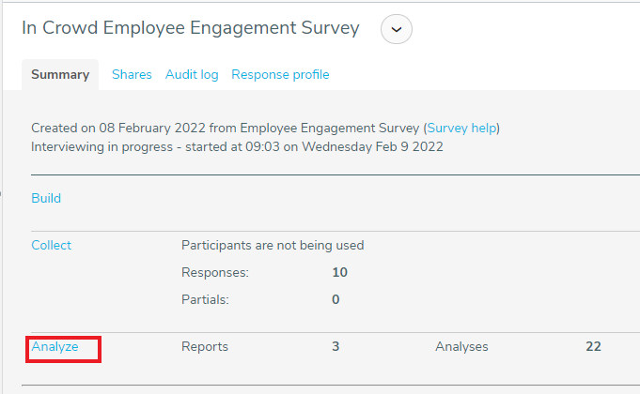Screen dimensions: 640x394
Task: Click the Analyses label
Action: 461,346
